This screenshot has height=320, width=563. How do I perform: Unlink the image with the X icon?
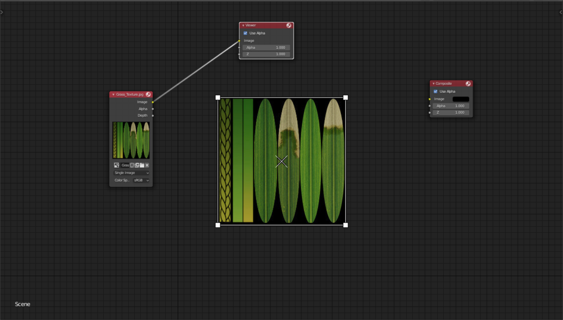(x=147, y=165)
